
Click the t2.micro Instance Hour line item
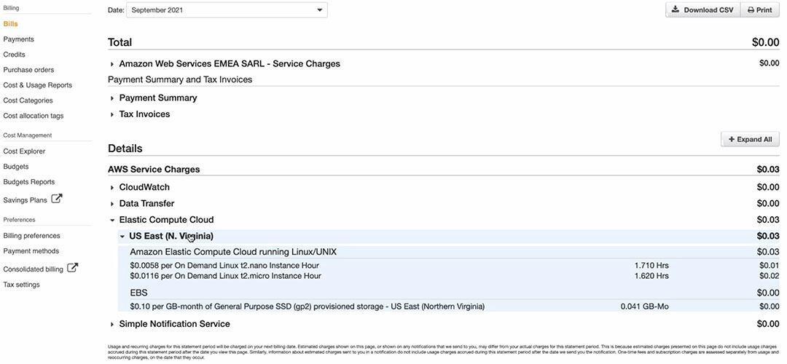click(225, 276)
